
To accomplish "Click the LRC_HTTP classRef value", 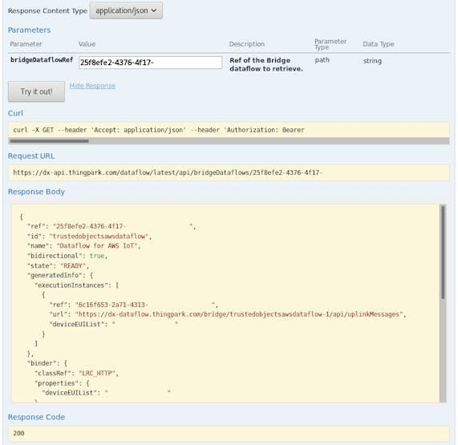I will pyautogui.click(x=97, y=374).
